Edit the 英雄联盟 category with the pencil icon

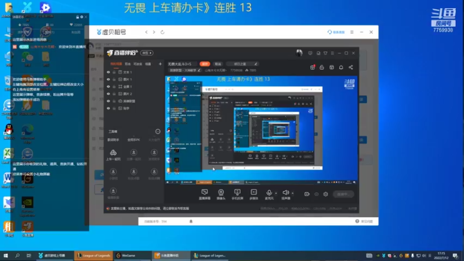click(199, 70)
